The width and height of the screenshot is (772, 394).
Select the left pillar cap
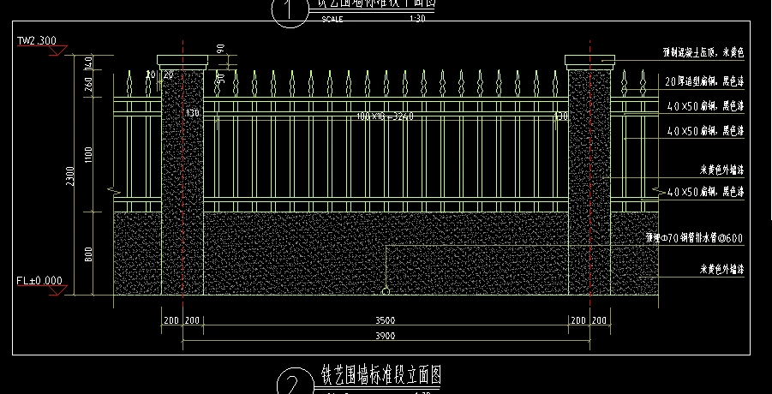coord(183,61)
